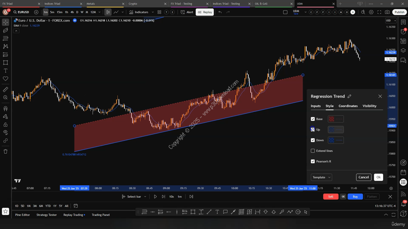
Task: Enable the Extend lines checkbox
Action: (313, 151)
